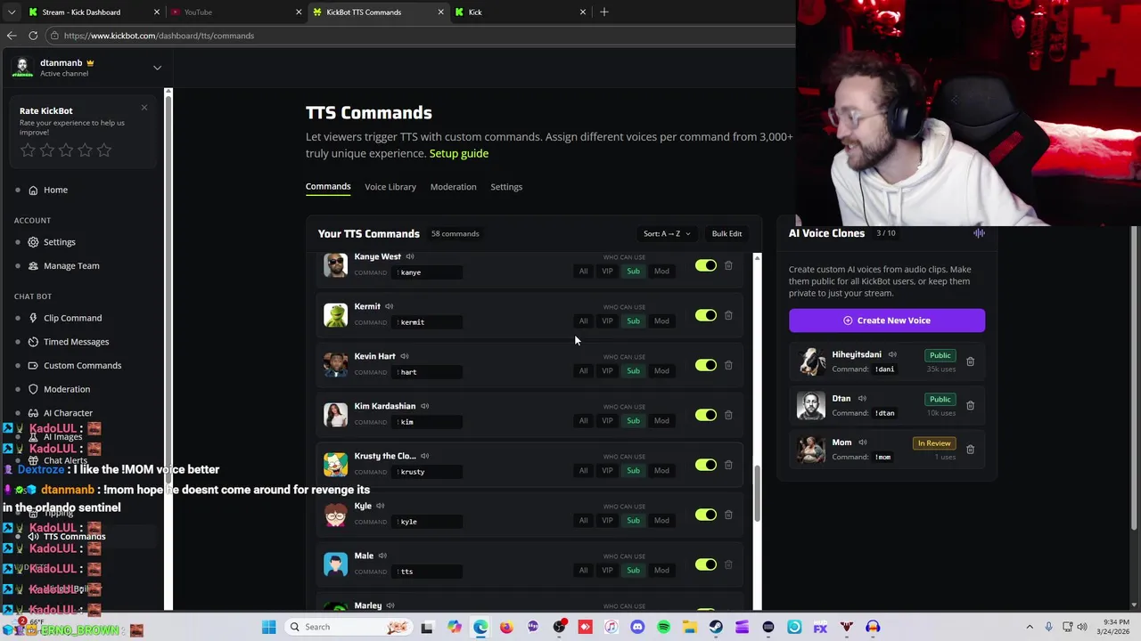The image size is (1141, 641).
Task: Open the Windows Start menu
Action: click(268, 627)
